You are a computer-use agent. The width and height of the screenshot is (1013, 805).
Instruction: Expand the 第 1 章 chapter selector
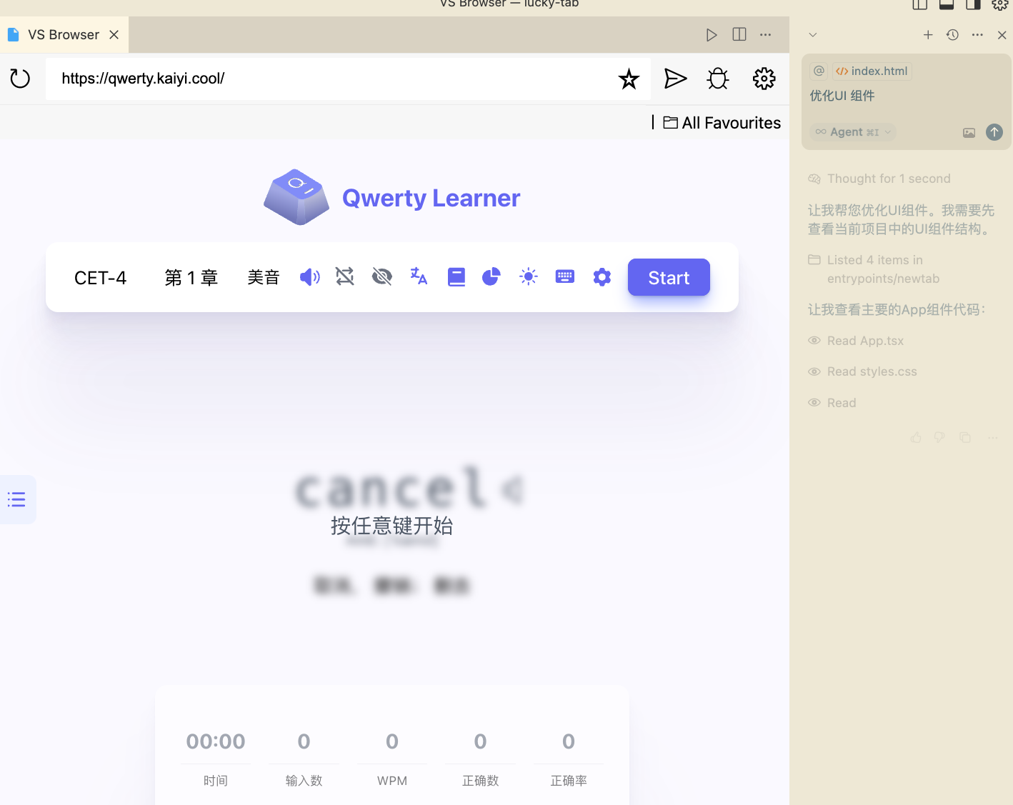[x=191, y=278]
